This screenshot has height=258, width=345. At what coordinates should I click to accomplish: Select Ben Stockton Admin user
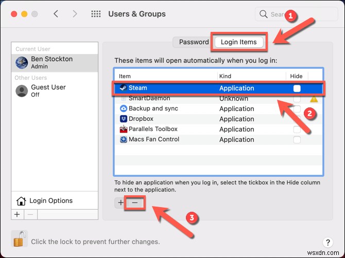coord(55,63)
